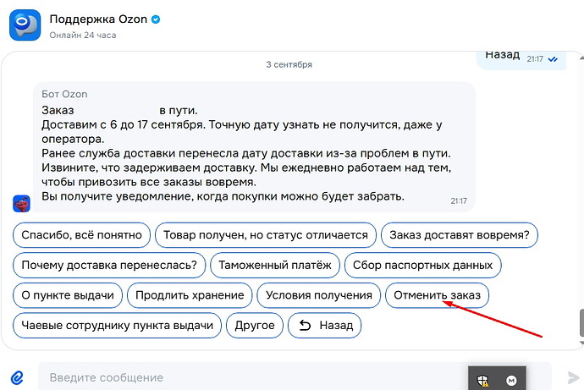Click the Другое quick reply button
584x390 pixels.
(255, 326)
